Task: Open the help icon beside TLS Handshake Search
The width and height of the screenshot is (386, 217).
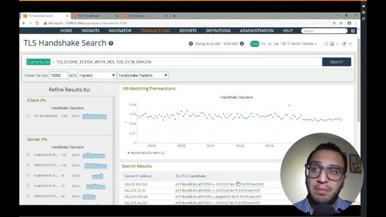Action: coord(111,43)
